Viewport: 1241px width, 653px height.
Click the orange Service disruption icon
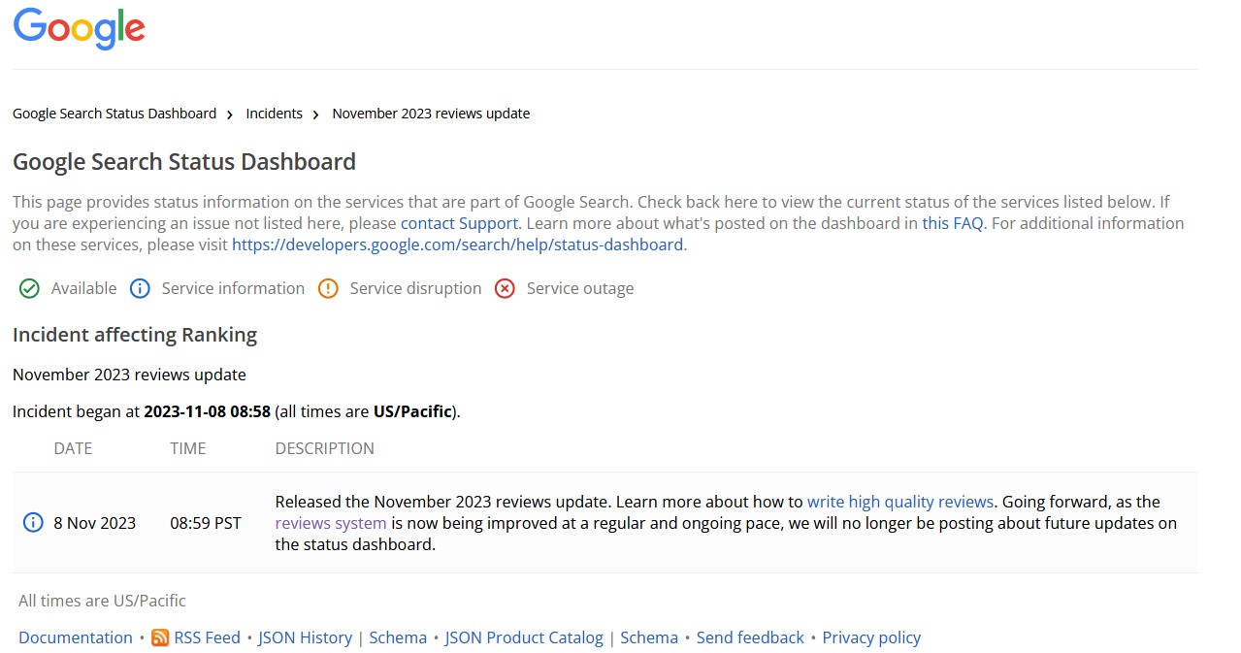pyautogui.click(x=328, y=288)
